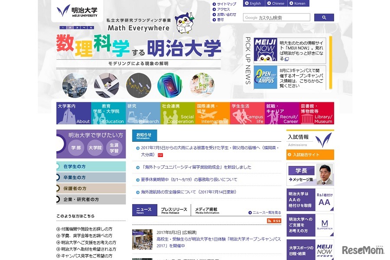Go to slide 2 of the banner
This screenshot has height=260, width=390.
(x=70, y=28)
